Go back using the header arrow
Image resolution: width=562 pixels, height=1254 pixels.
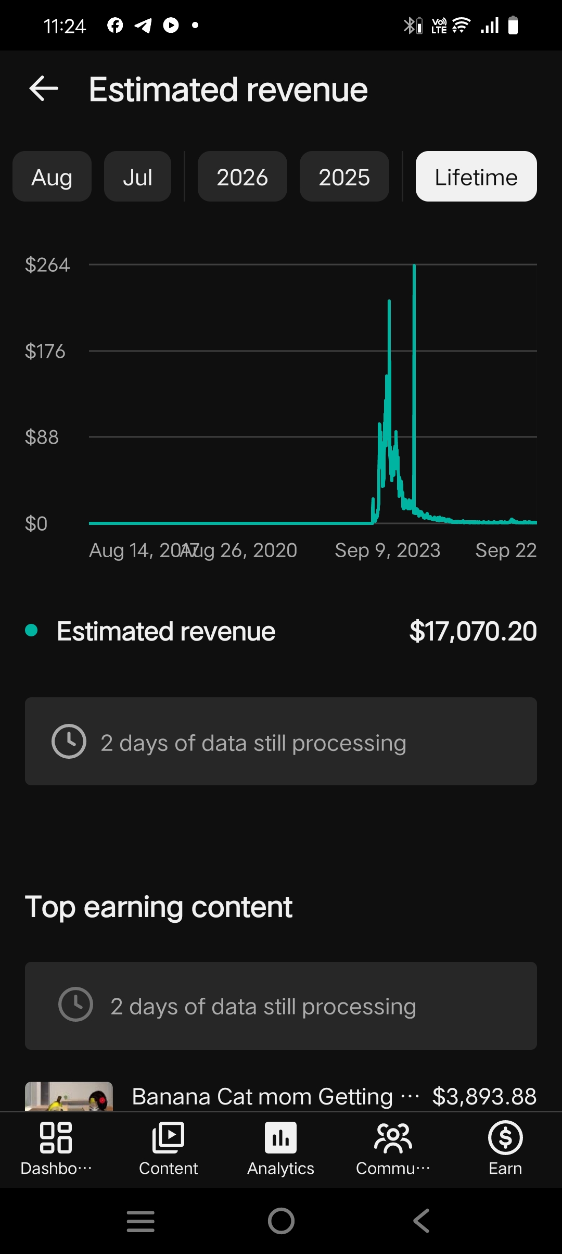tap(44, 89)
